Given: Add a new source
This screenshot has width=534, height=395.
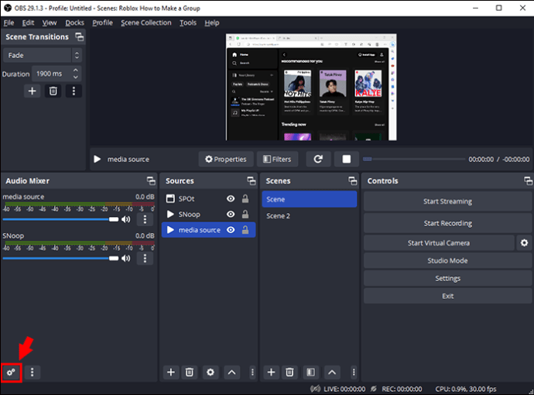Looking at the screenshot, I should click(171, 373).
